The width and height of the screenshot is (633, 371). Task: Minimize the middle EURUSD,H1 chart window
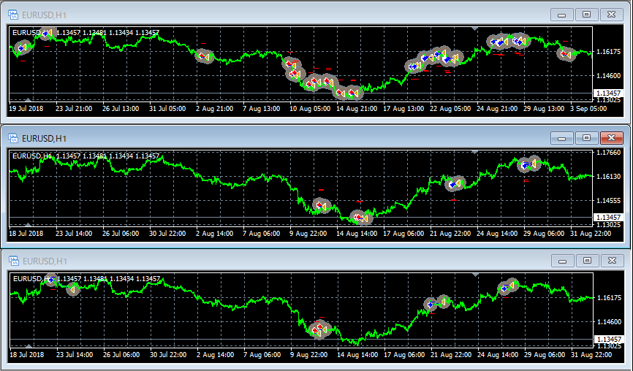[561, 138]
